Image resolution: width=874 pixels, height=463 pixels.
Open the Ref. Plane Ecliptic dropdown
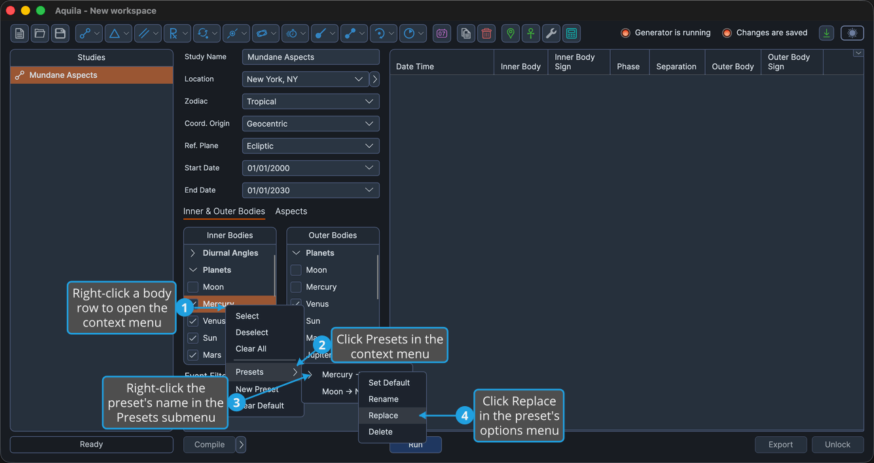point(310,146)
